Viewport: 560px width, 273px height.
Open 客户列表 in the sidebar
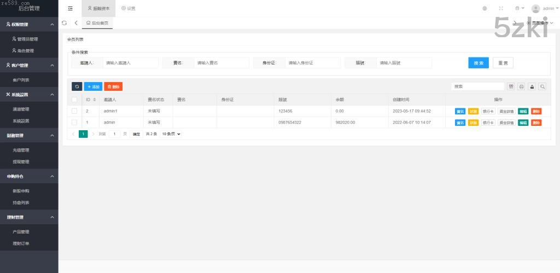(21, 80)
